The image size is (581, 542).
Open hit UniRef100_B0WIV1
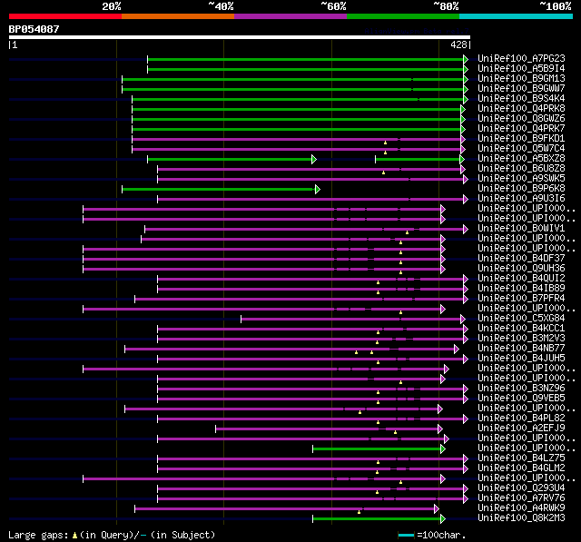(521, 229)
